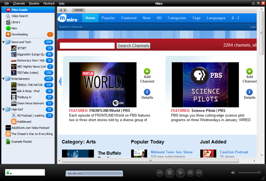Image resolution: width=266 pixels, height=181 pixels.
Task: Open the A - Z guide tab
Action: point(236,18)
